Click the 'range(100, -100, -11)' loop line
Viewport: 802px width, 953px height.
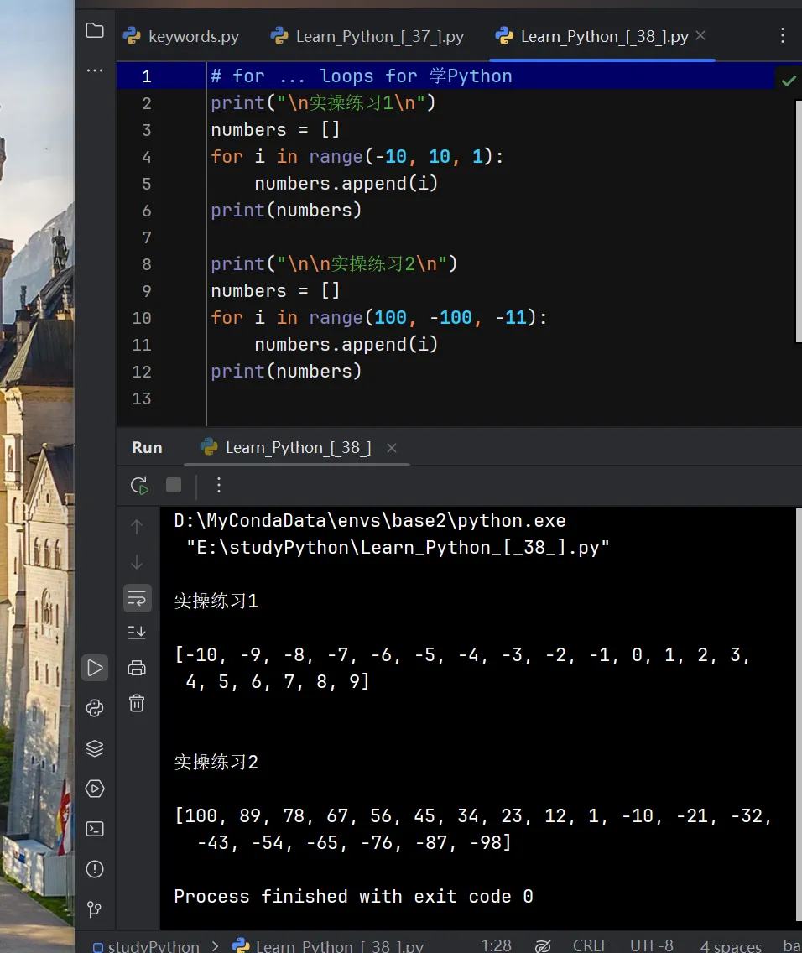(x=379, y=318)
